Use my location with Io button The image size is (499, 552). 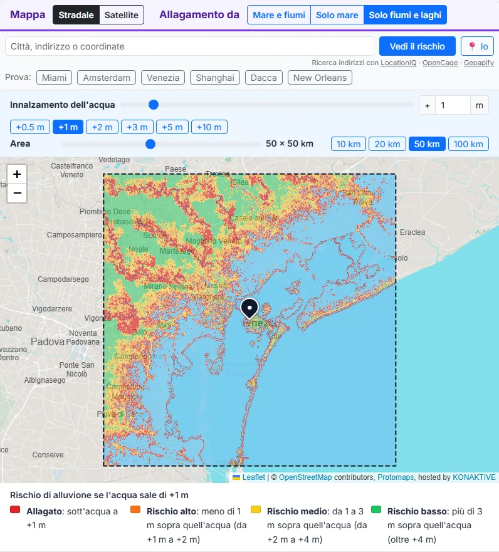(x=478, y=46)
